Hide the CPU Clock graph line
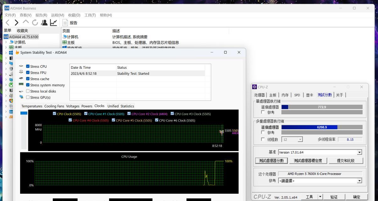The image size is (378, 201). [55, 114]
